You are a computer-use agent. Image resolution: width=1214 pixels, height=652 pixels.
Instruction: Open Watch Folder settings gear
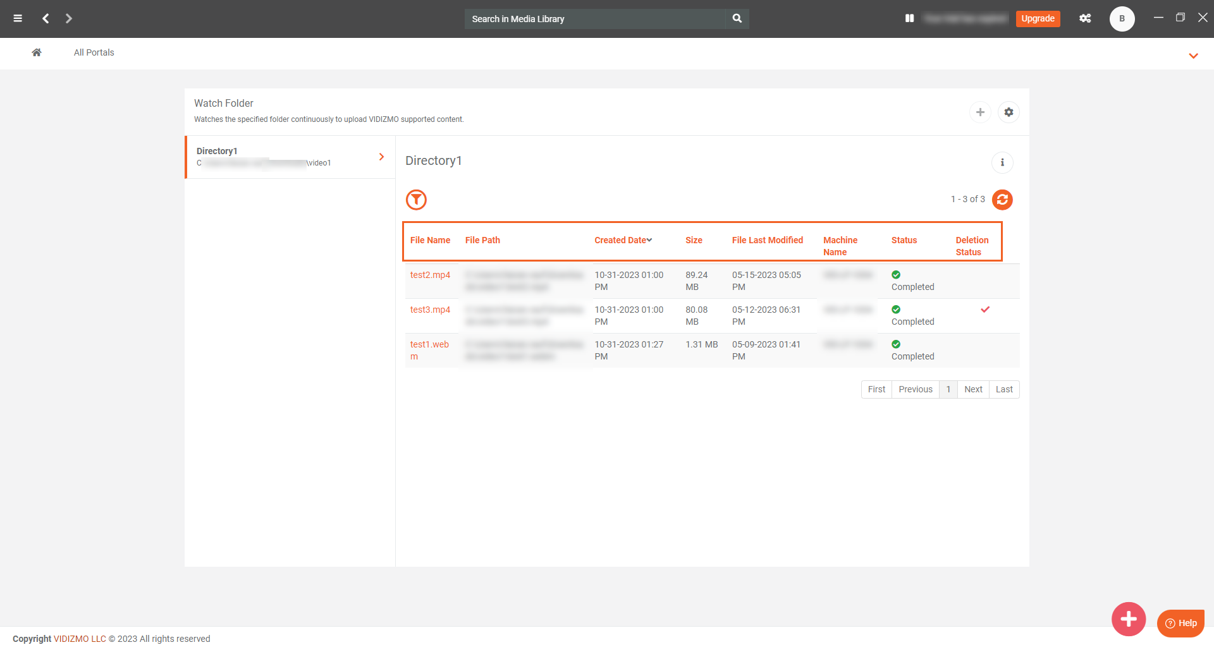[x=1009, y=112]
